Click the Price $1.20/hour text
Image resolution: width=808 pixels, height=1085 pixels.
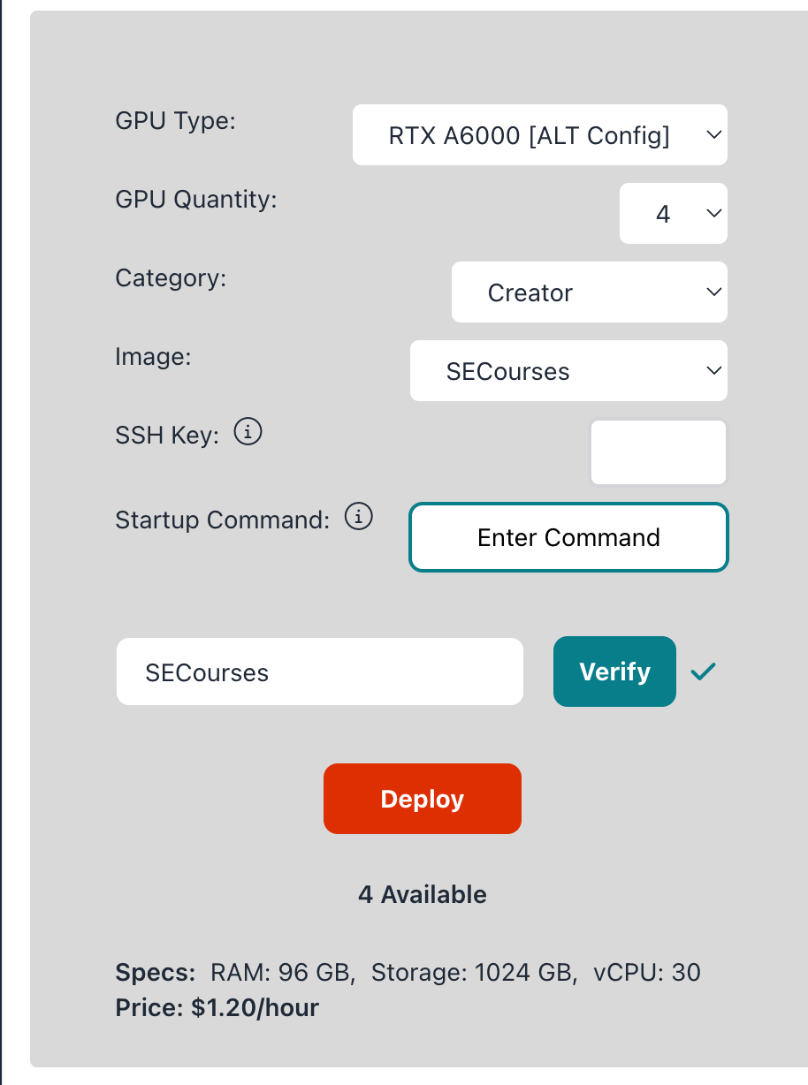click(217, 1007)
